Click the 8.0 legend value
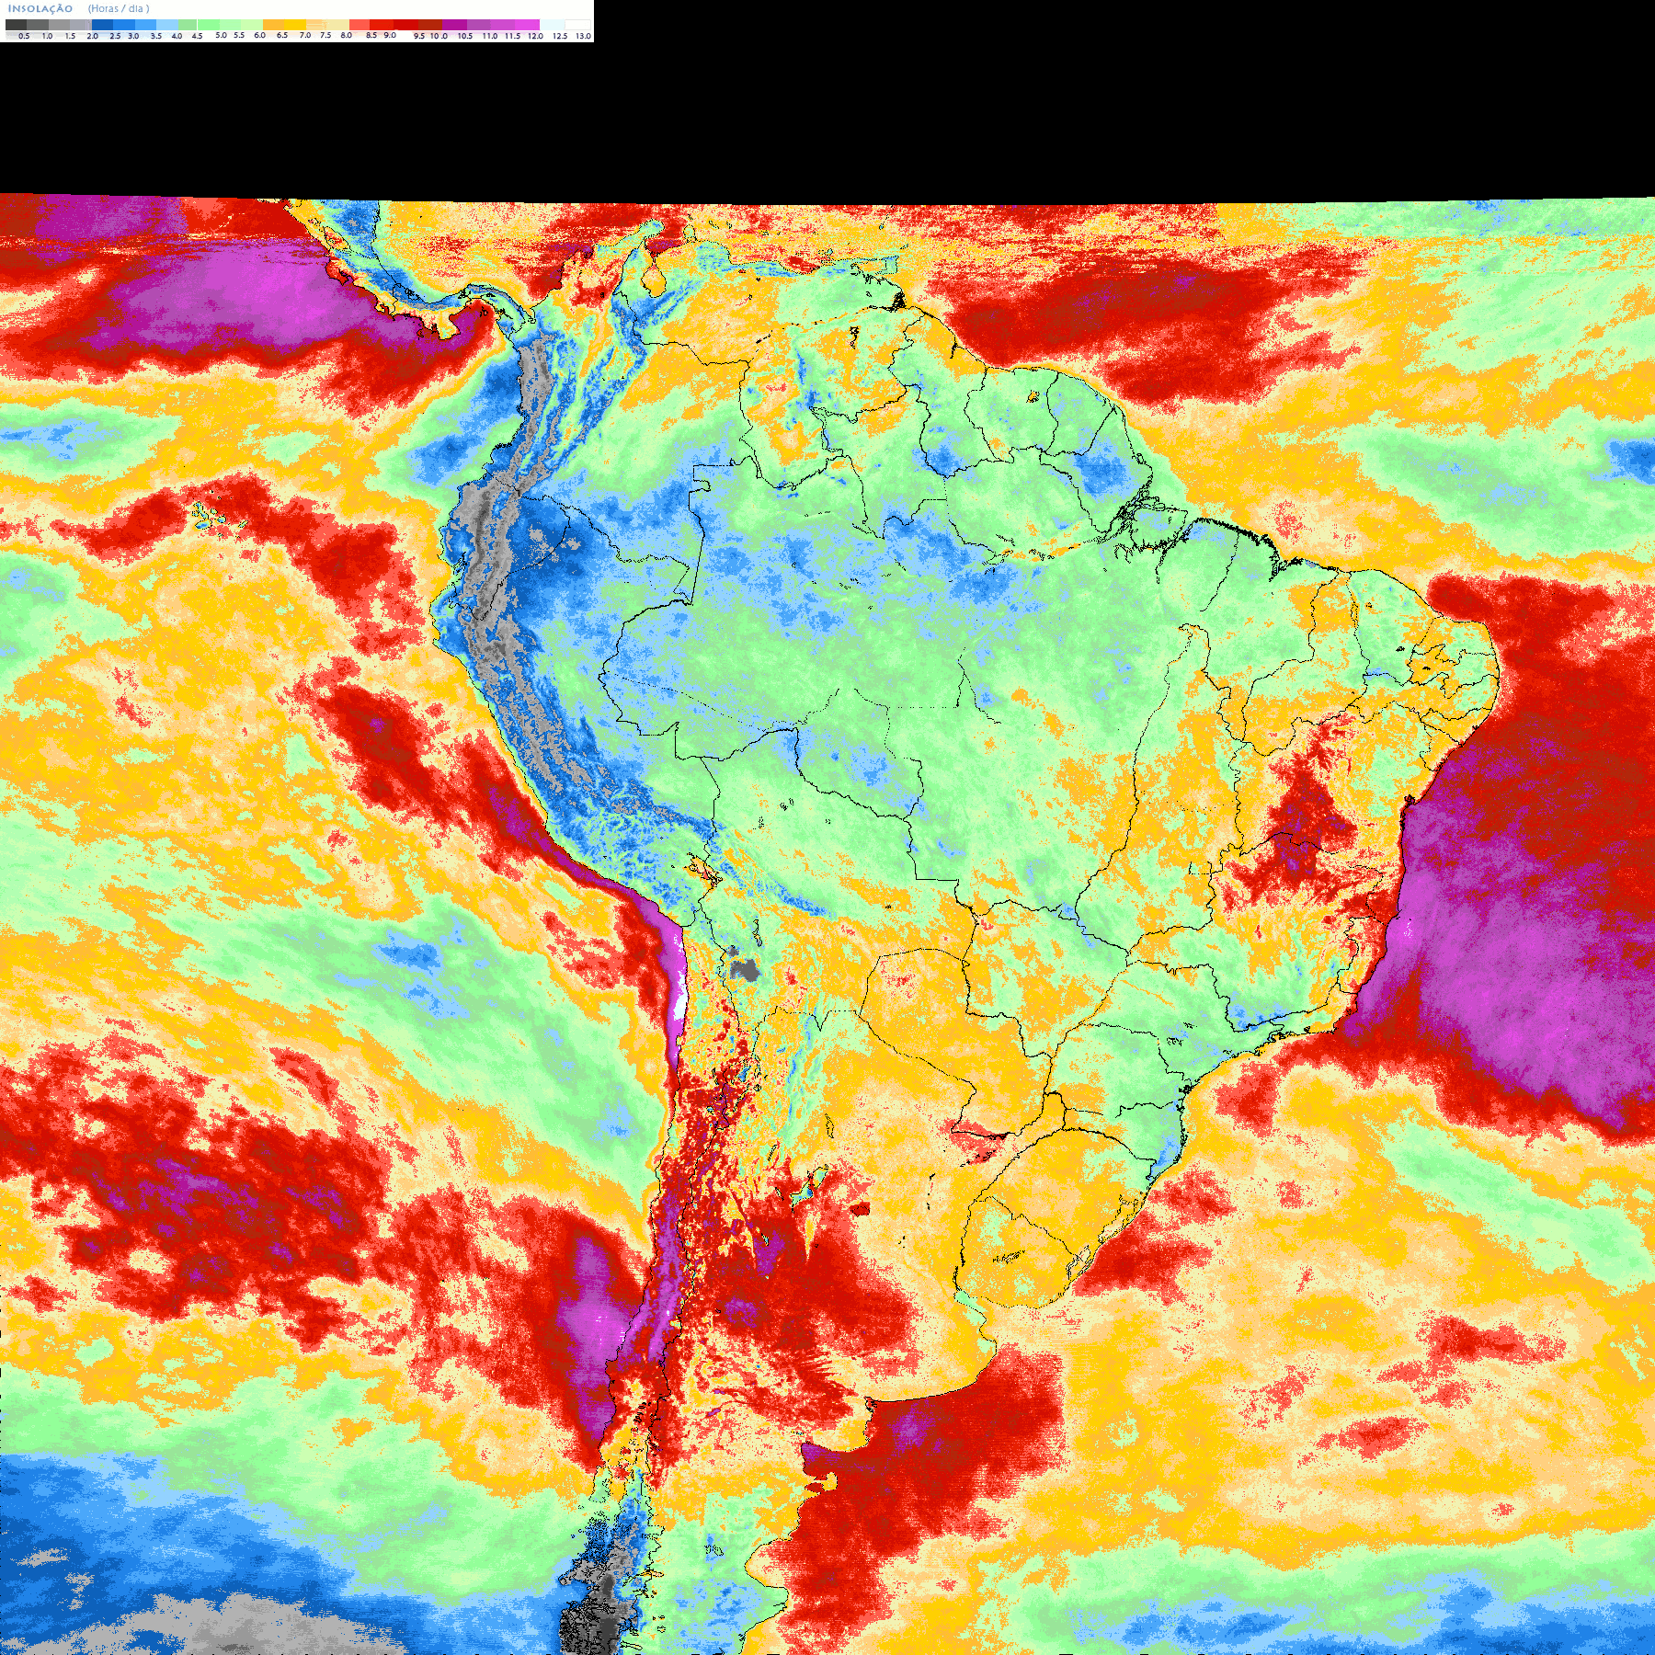 point(346,35)
